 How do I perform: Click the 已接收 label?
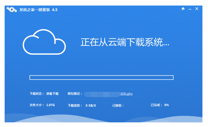click(x=118, y=105)
